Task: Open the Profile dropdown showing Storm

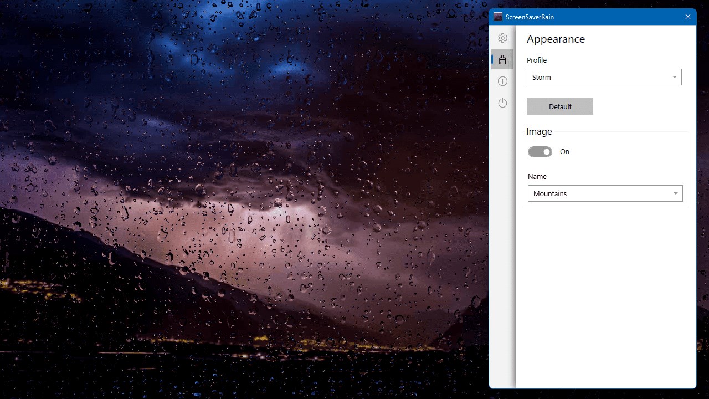Action: pyautogui.click(x=604, y=77)
